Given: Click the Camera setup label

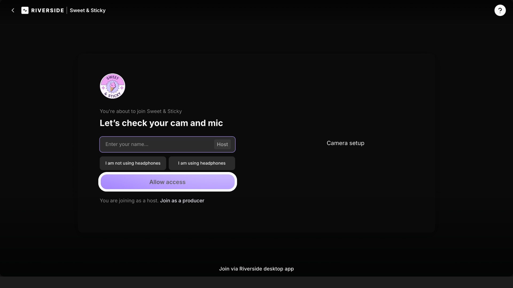Looking at the screenshot, I should (345, 143).
